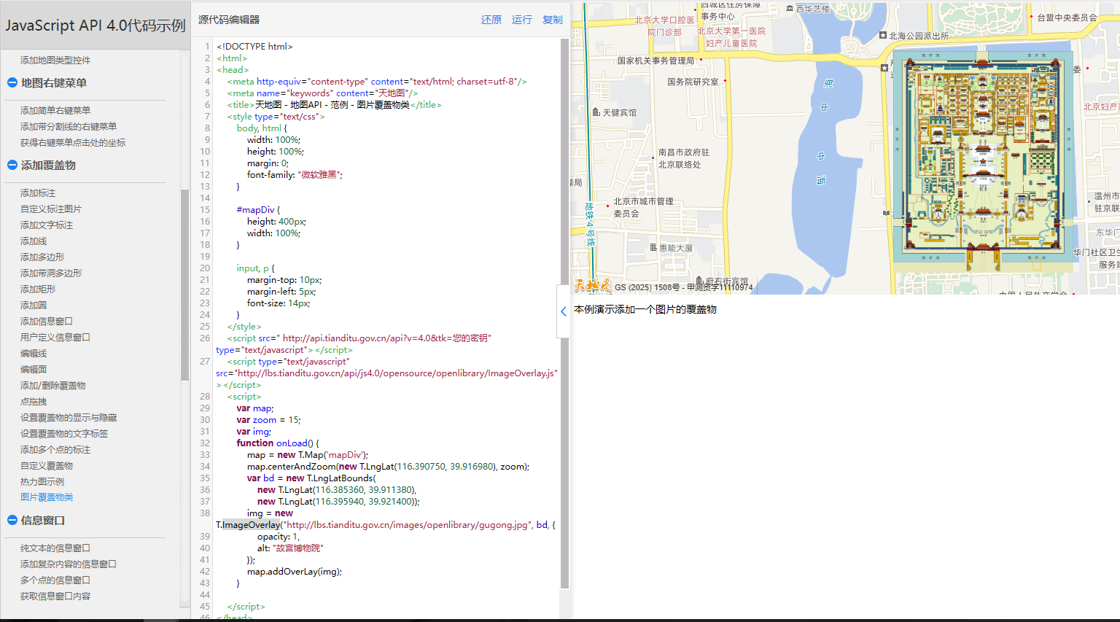Click the 'opacity: 1,' code line
Screen dimensions: 1120x622
point(279,537)
